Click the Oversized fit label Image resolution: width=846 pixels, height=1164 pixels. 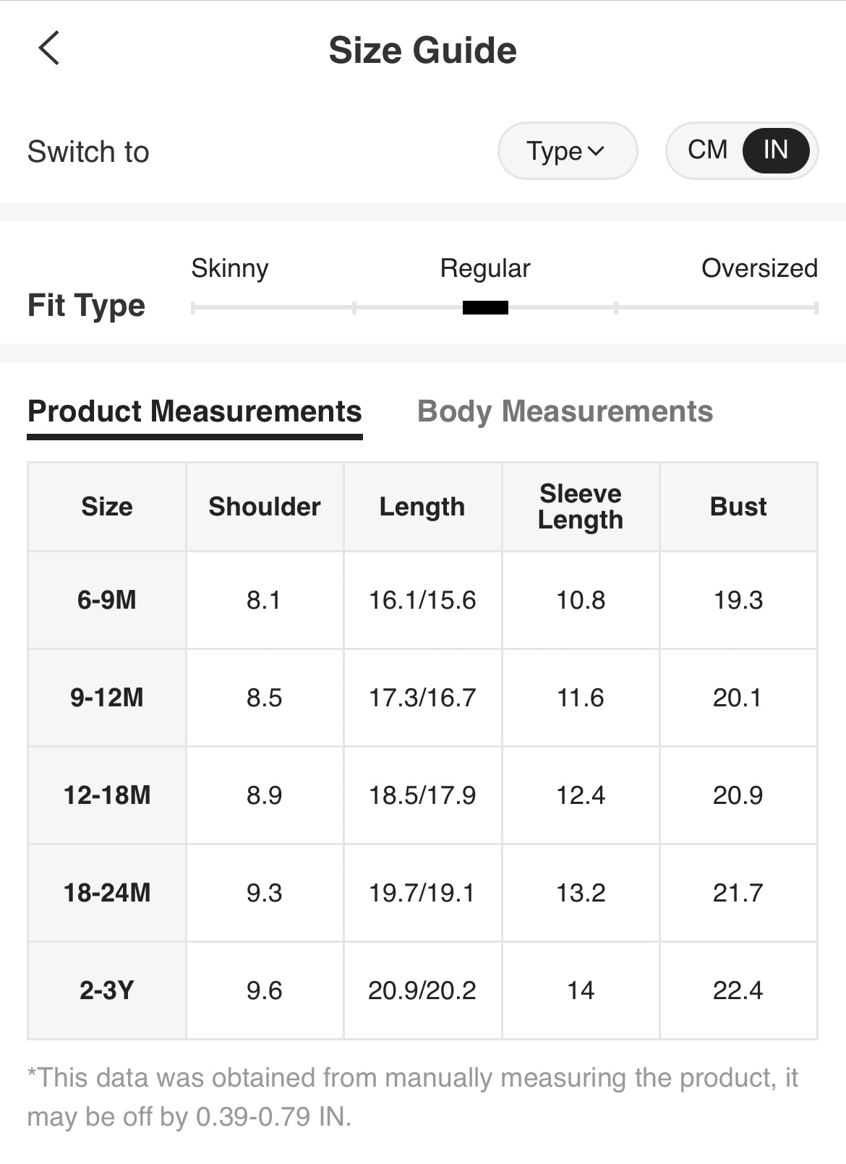(759, 268)
